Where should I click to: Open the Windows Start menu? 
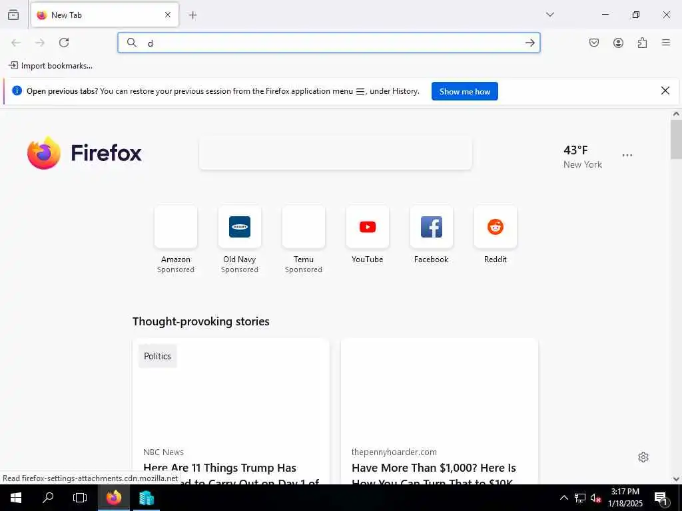16,498
